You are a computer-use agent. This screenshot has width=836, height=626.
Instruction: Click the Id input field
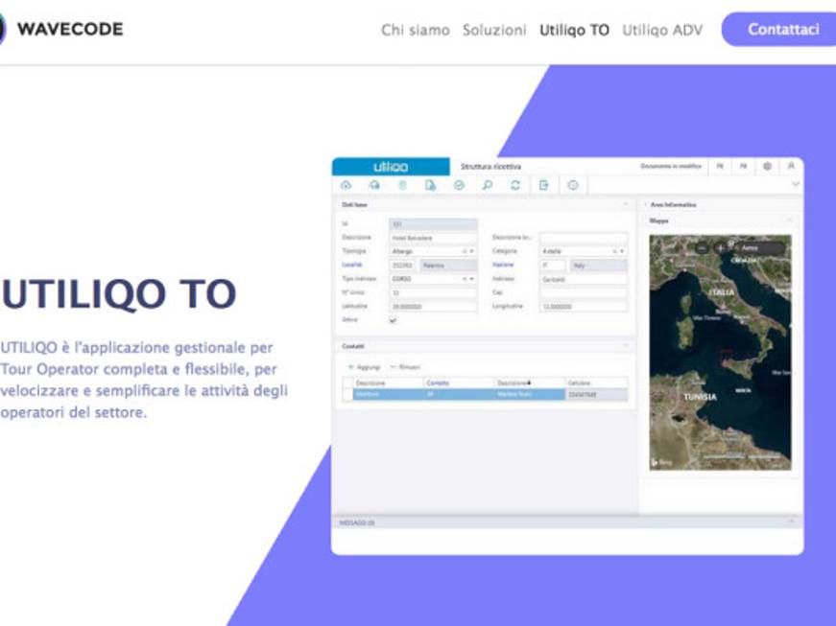point(433,224)
